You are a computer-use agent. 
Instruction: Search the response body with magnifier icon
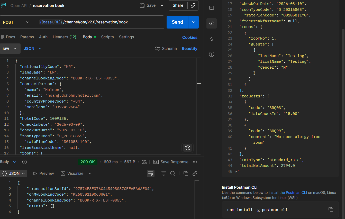[x=173, y=174]
